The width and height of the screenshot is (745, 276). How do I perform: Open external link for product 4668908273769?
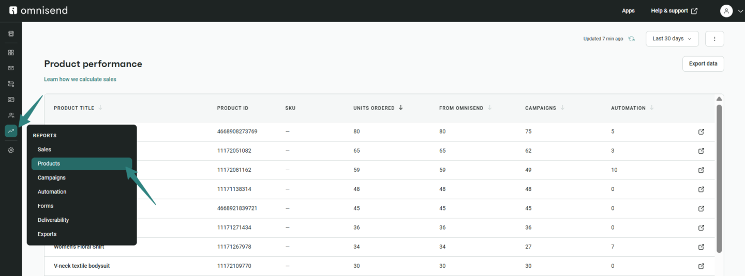(x=701, y=132)
